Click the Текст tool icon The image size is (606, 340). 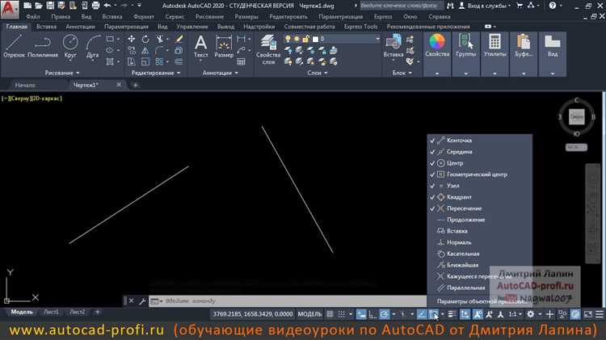(x=200, y=46)
